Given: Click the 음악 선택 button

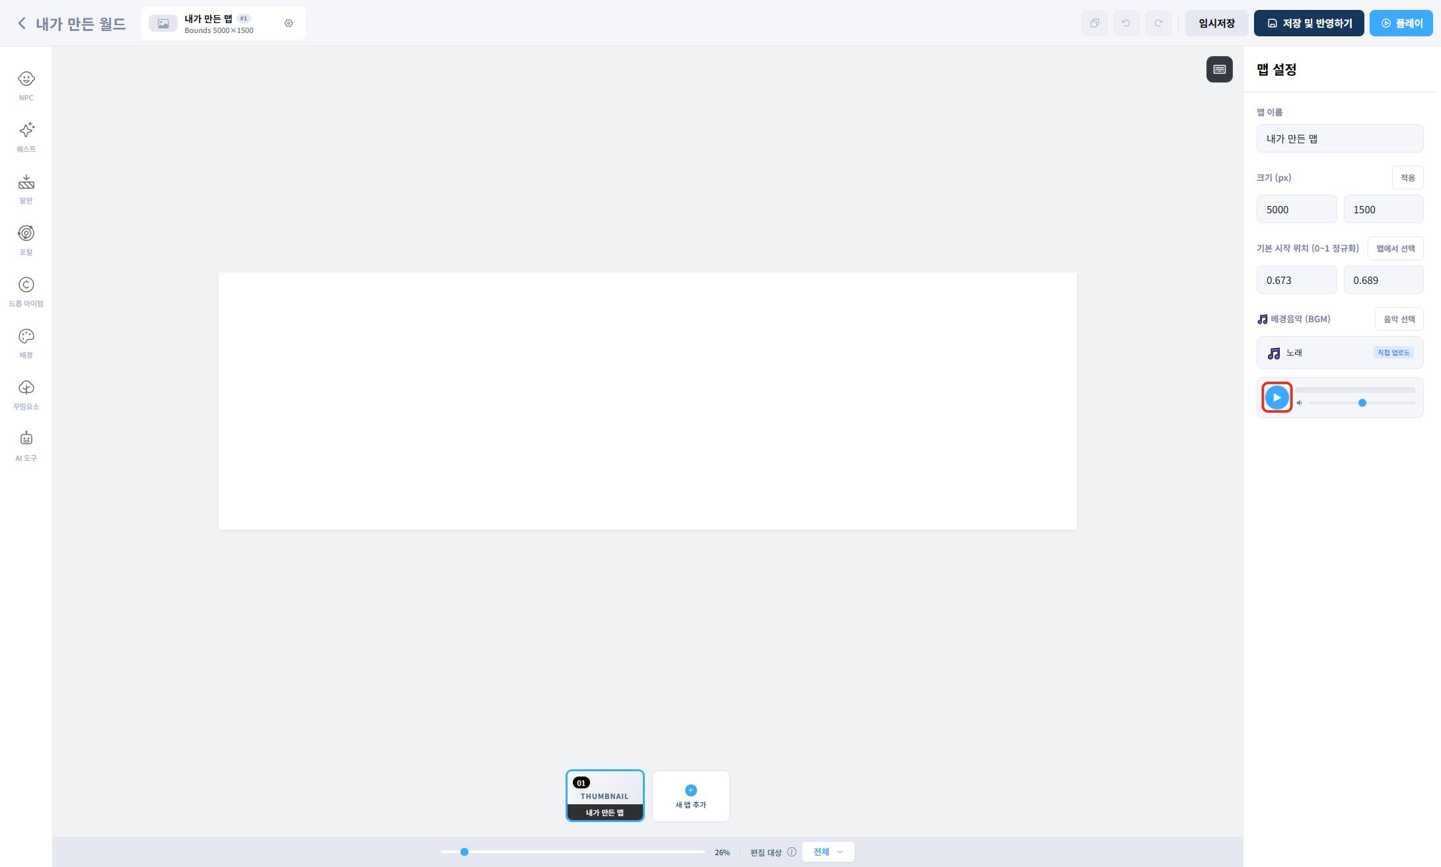Looking at the screenshot, I should click(1399, 319).
